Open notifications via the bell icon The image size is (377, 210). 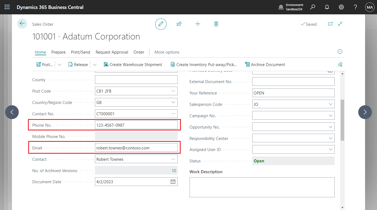click(327, 7)
